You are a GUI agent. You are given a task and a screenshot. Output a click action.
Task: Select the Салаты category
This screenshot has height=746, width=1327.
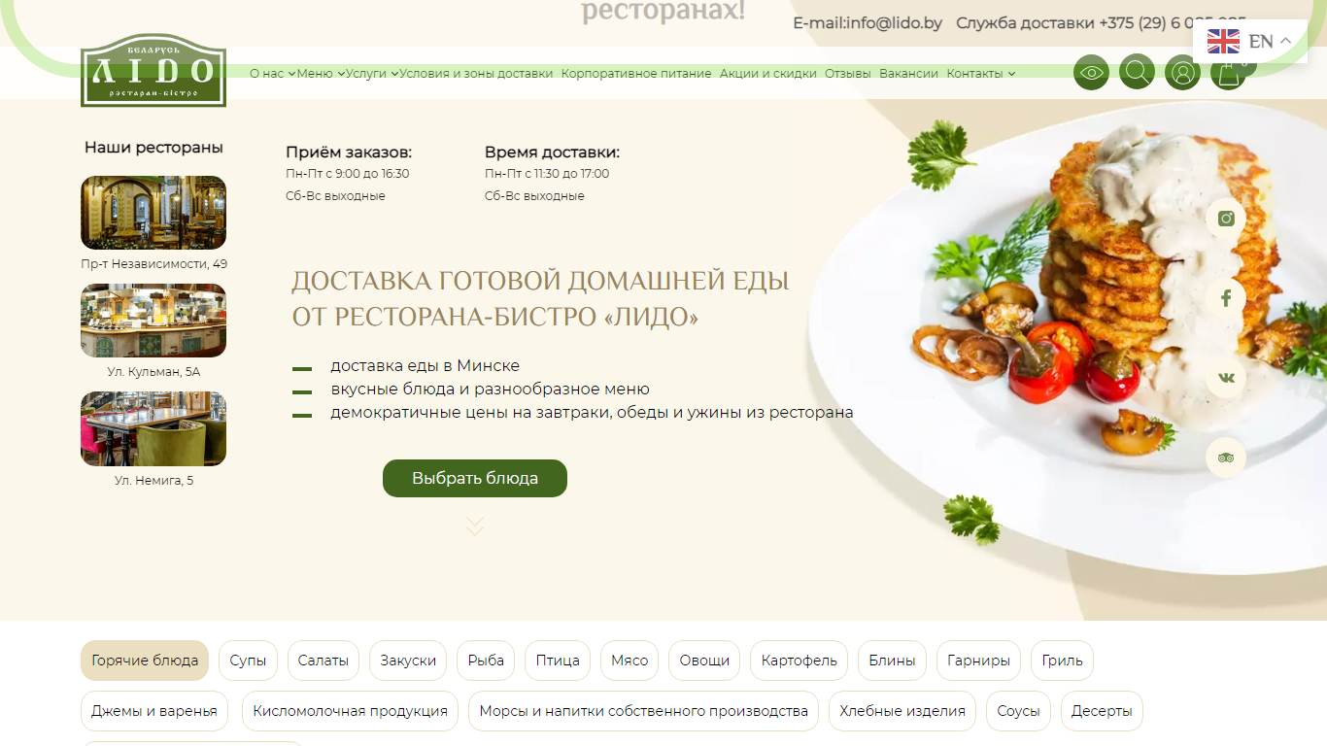323,661
